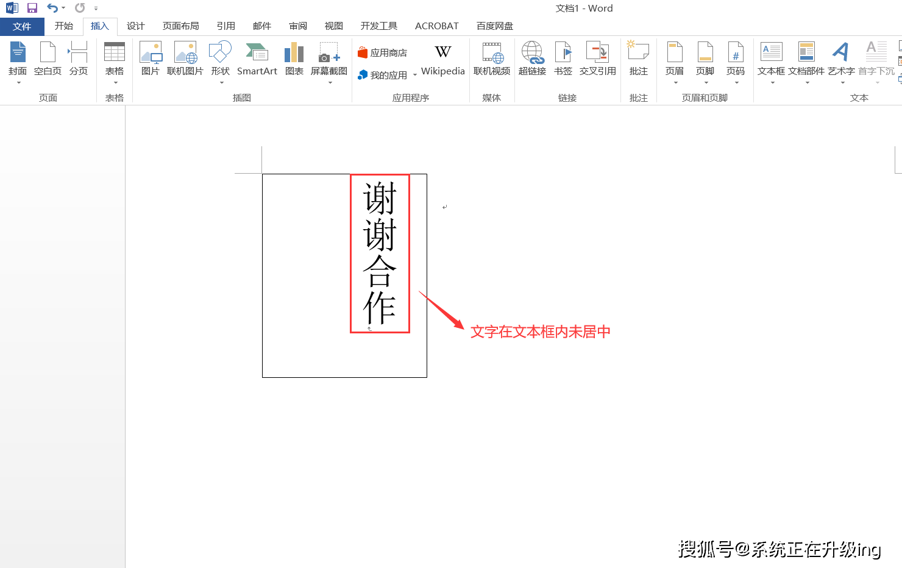Open the 艺术字 WordArt gallery

pyautogui.click(x=841, y=62)
